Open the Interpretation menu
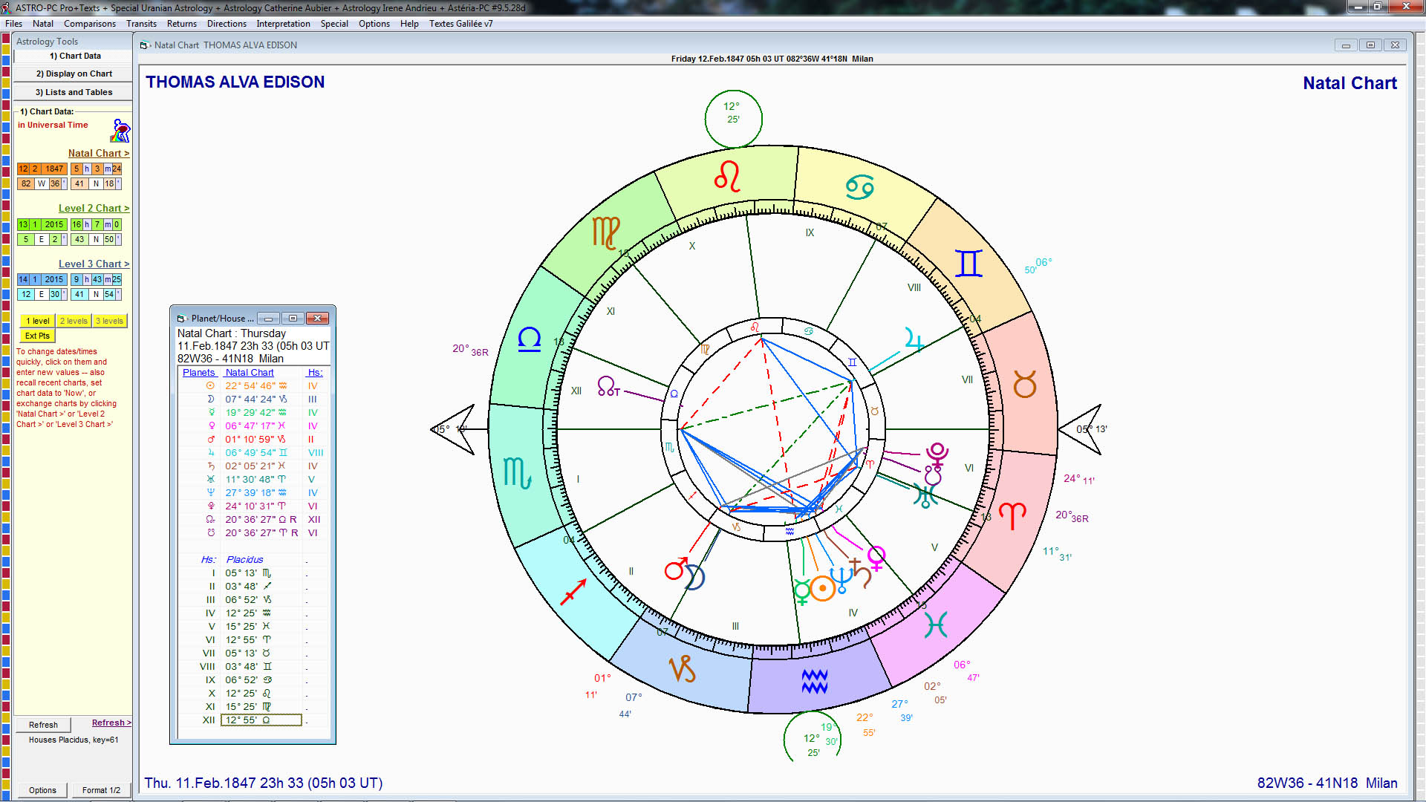The image size is (1426, 802). [283, 24]
